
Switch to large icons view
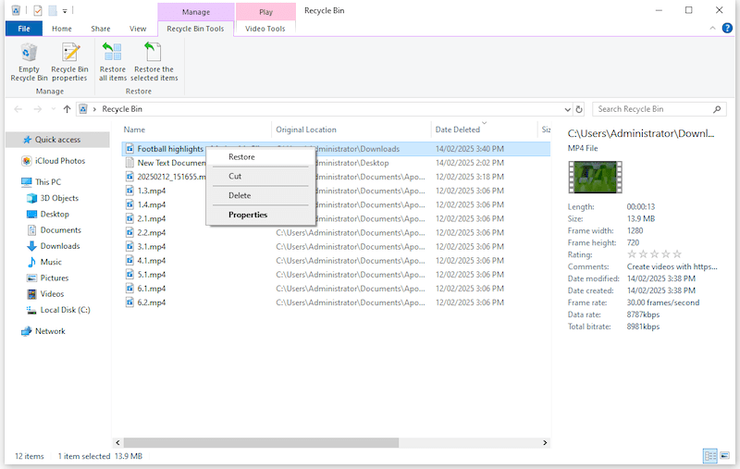725,456
